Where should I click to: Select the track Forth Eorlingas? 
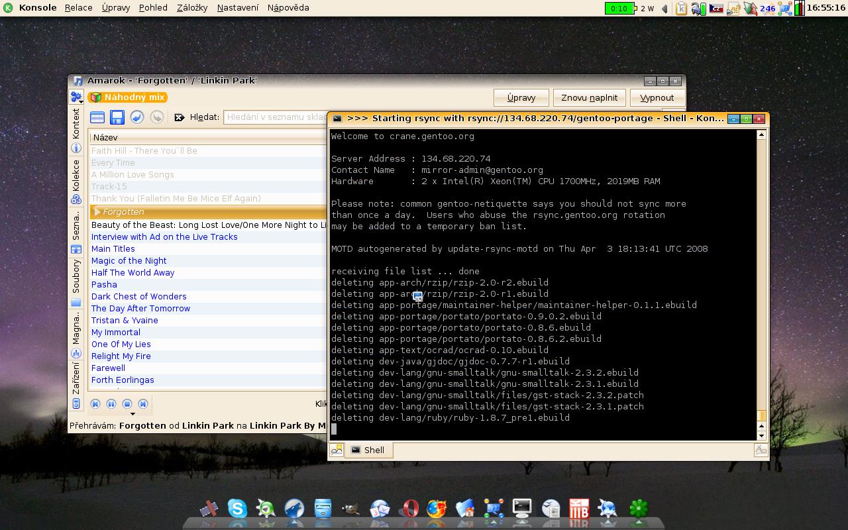coord(208,380)
